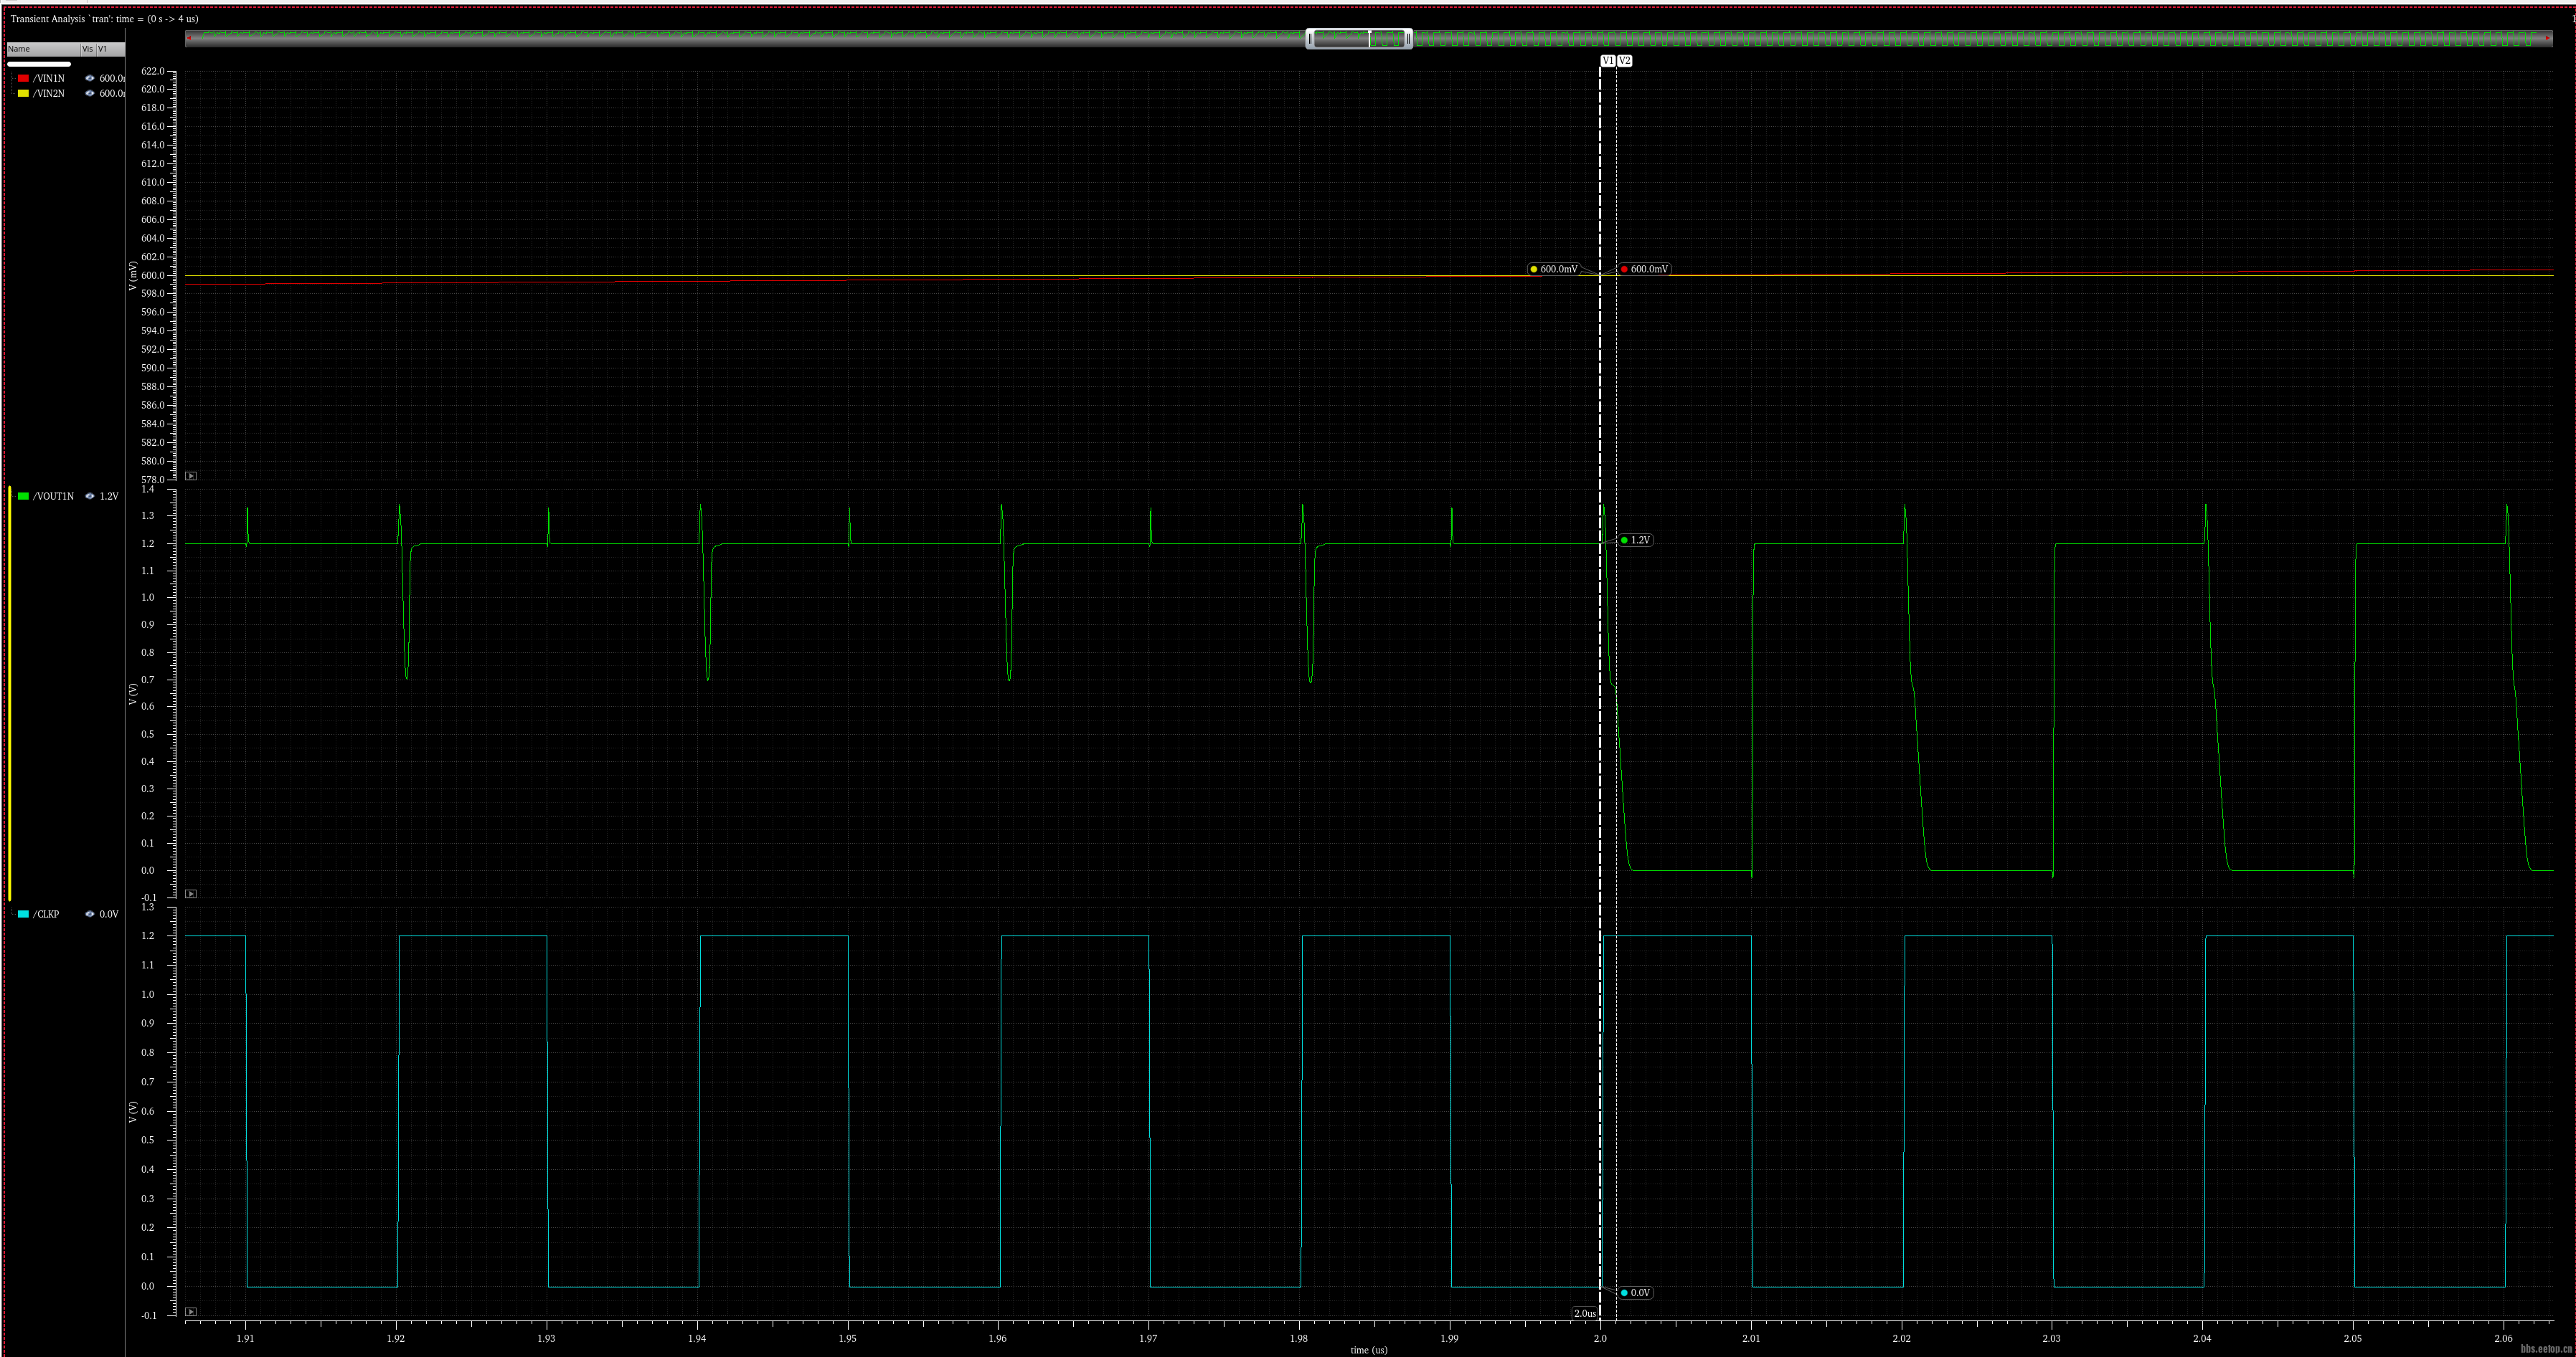Expand the CLKP strip arrow button
The height and width of the screenshot is (1357, 2576).
click(191, 1311)
